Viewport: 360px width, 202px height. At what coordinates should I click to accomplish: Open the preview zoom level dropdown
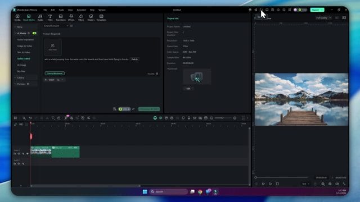(x=305, y=184)
